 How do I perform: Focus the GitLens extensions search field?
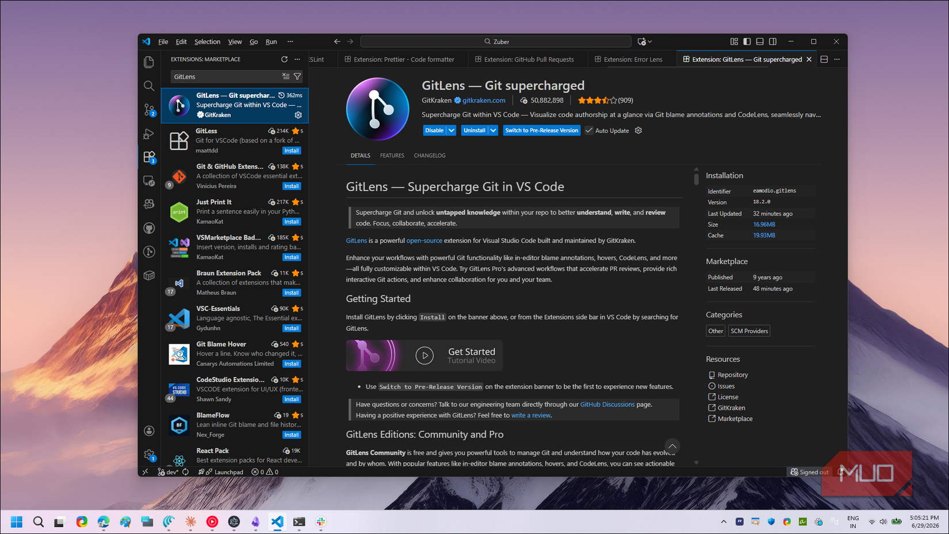tap(225, 76)
